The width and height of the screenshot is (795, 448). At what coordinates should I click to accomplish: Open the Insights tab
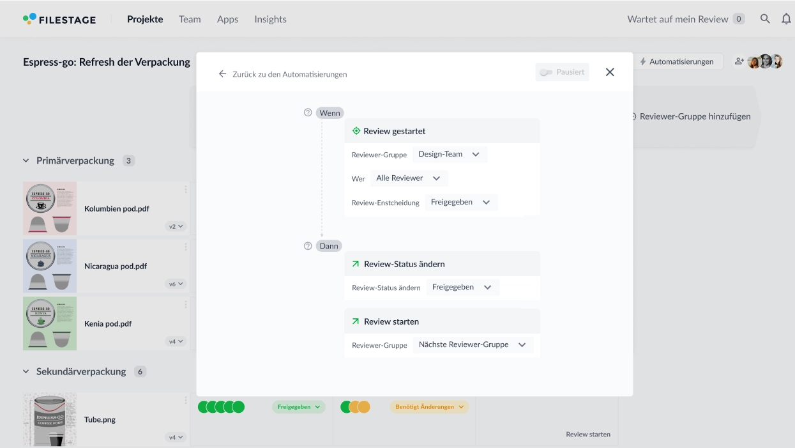(270, 19)
